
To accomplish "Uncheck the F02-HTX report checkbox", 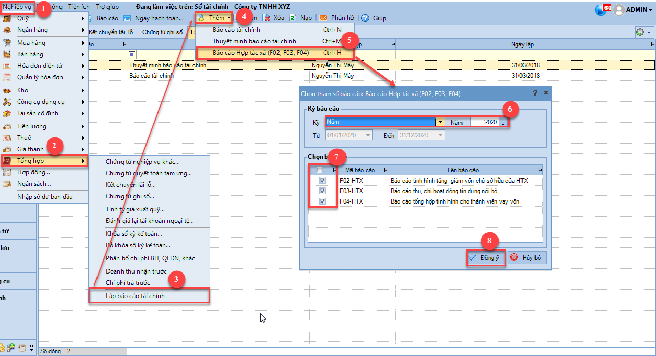I will [x=322, y=180].
